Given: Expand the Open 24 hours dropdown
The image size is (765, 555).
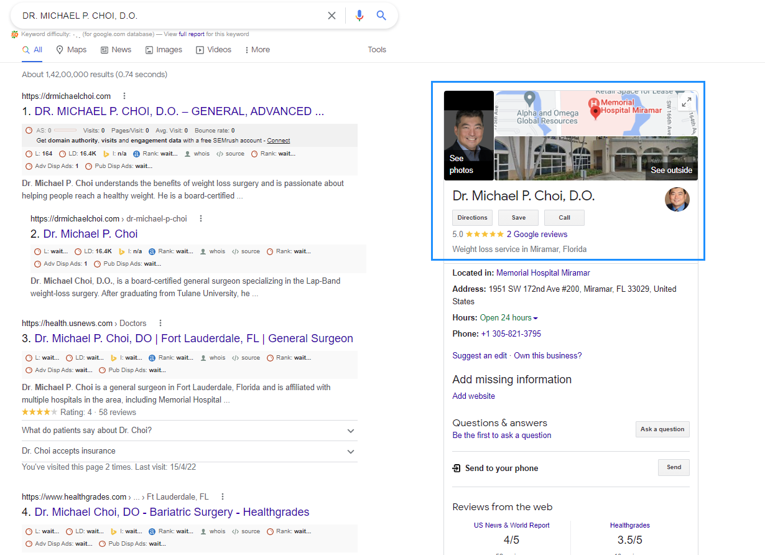Looking at the screenshot, I should [x=509, y=318].
